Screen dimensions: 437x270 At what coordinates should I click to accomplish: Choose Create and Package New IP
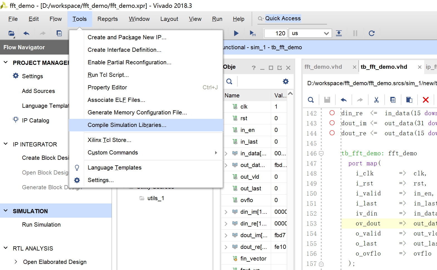146,37
